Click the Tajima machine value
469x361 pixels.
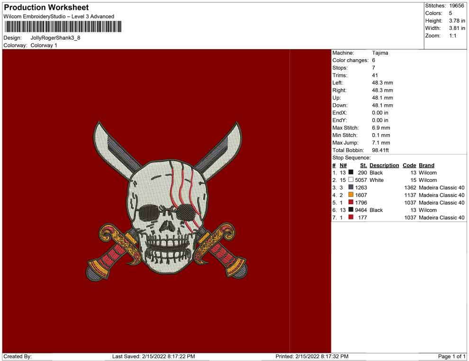point(380,53)
